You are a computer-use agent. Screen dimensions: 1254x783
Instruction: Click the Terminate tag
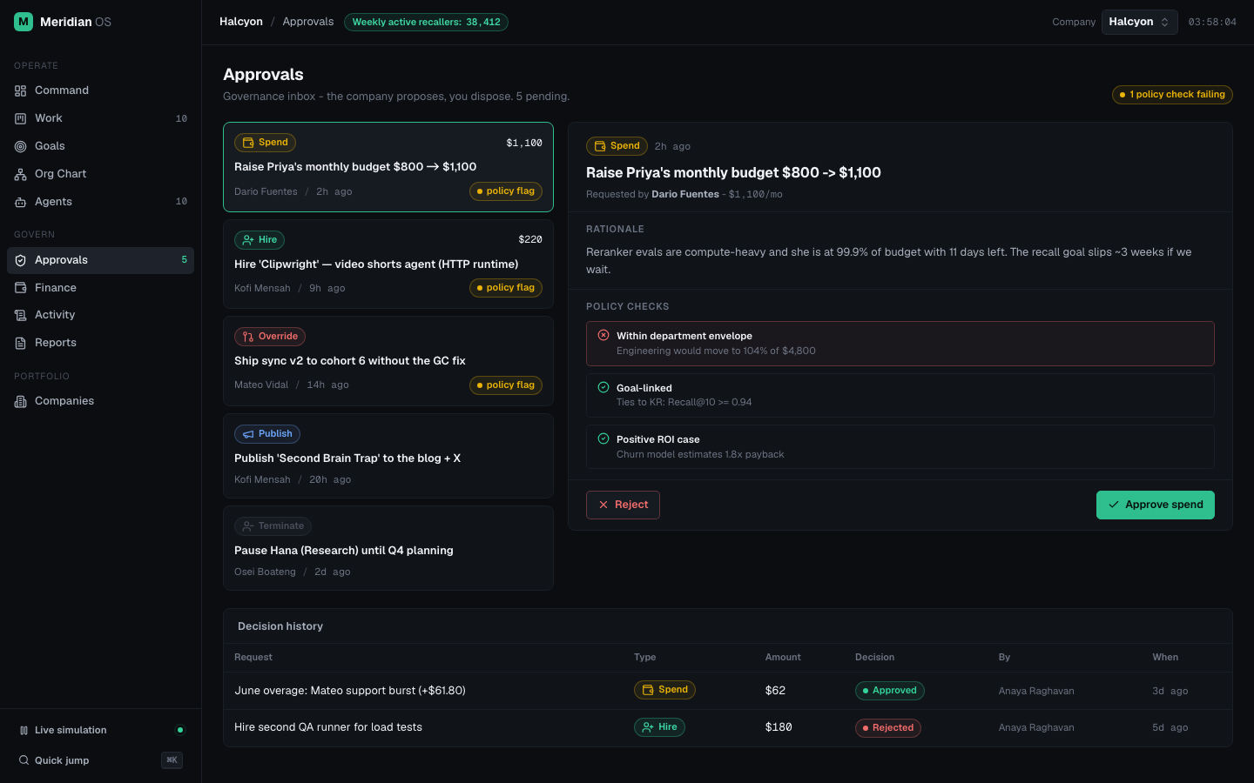pos(273,526)
